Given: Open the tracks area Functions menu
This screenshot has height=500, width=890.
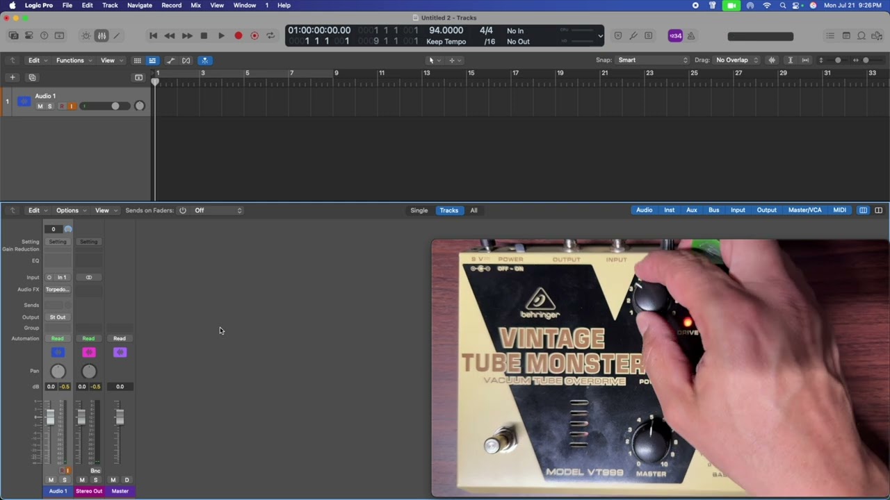Looking at the screenshot, I should pos(73,60).
